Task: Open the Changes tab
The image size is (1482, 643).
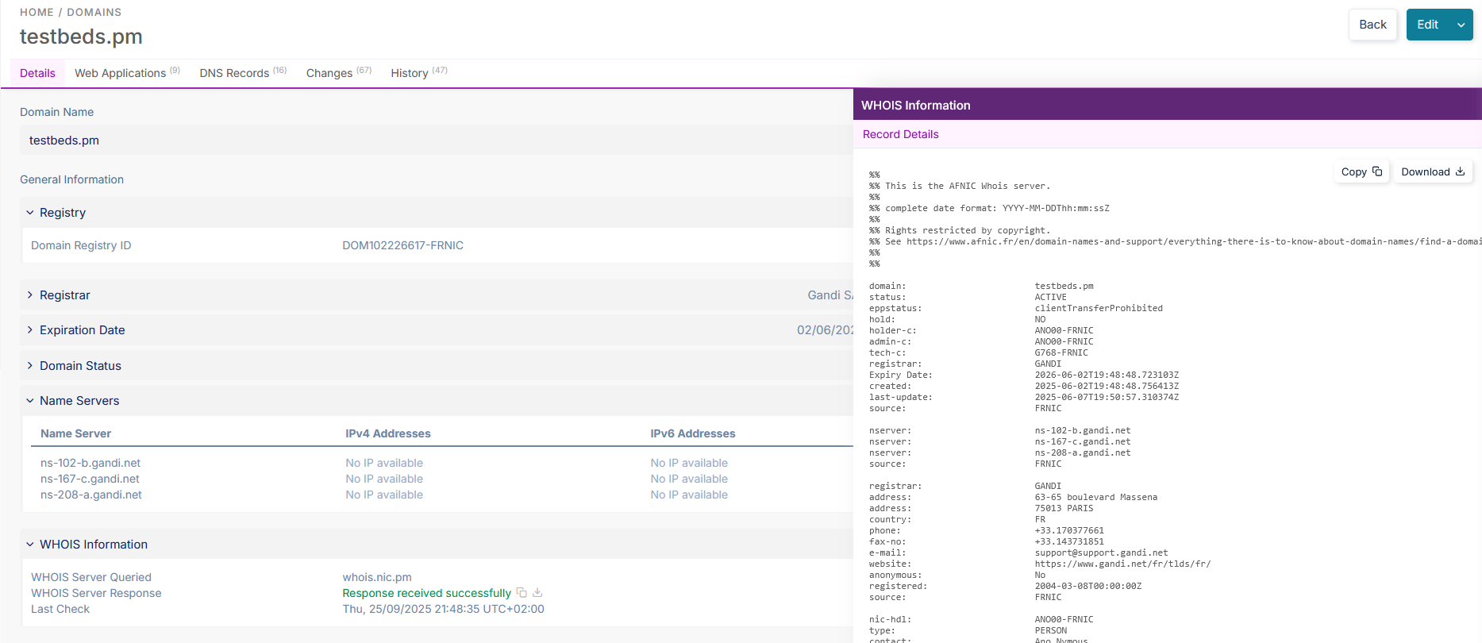Action: [x=339, y=73]
